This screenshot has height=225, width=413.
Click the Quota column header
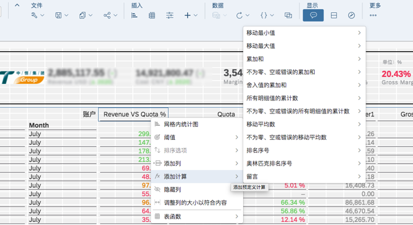pos(226,115)
